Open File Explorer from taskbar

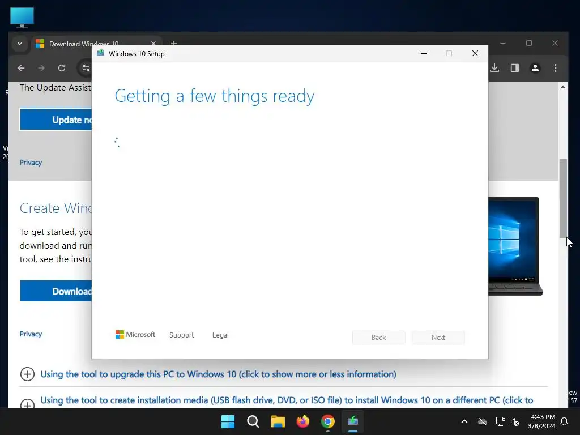[278, 421]
